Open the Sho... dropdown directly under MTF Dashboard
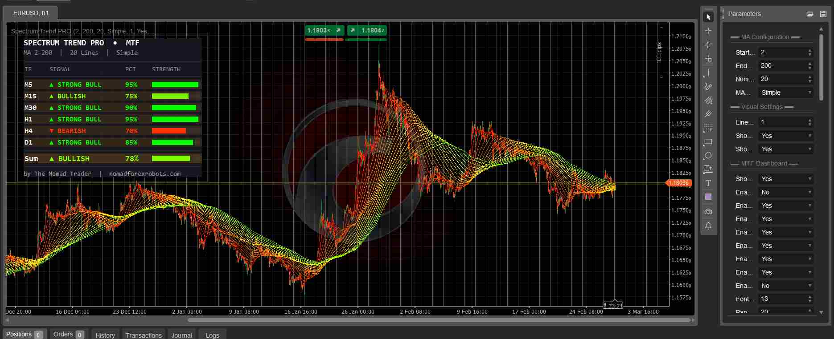Image resolution: width=834 pixels, height=339 pixels. point(786,179)
